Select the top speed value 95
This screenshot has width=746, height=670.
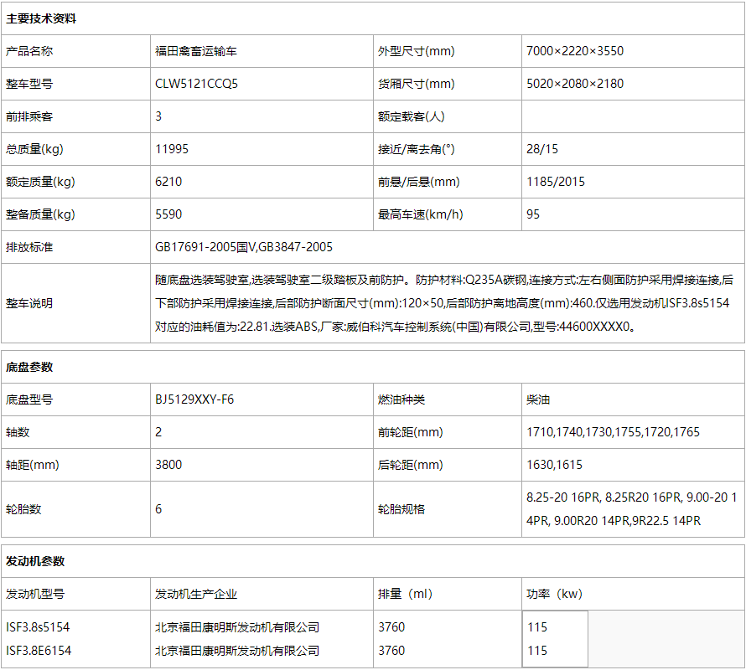tap(533, 214)
